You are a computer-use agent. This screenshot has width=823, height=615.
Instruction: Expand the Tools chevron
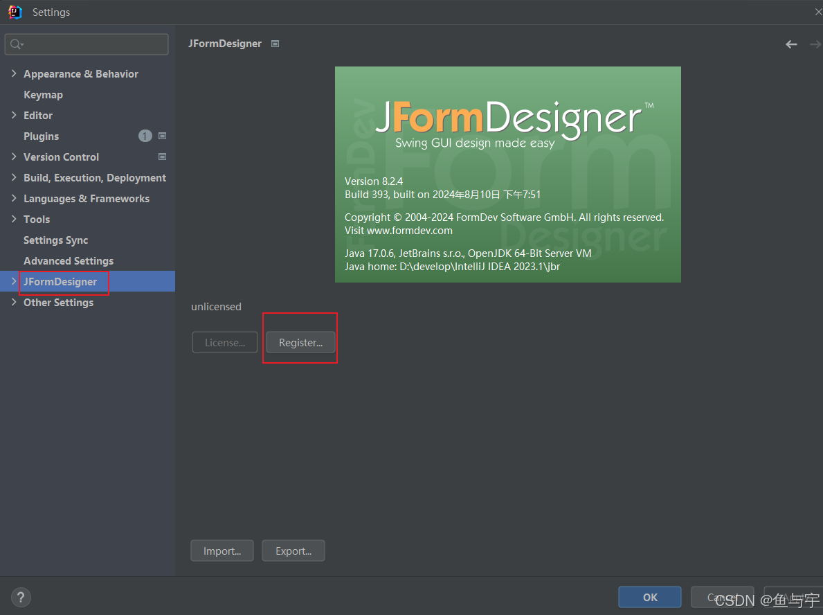pyautogui.click(x=14, y=219)
